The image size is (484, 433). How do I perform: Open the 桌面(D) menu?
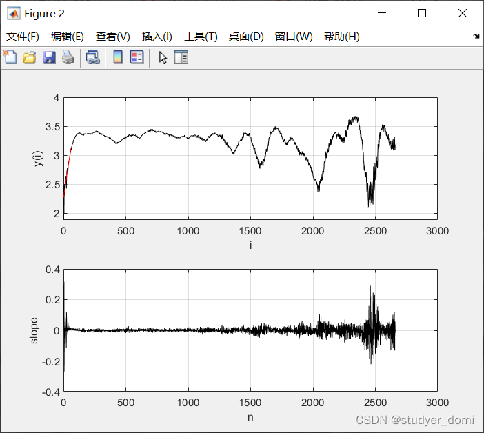pos(246,37)
